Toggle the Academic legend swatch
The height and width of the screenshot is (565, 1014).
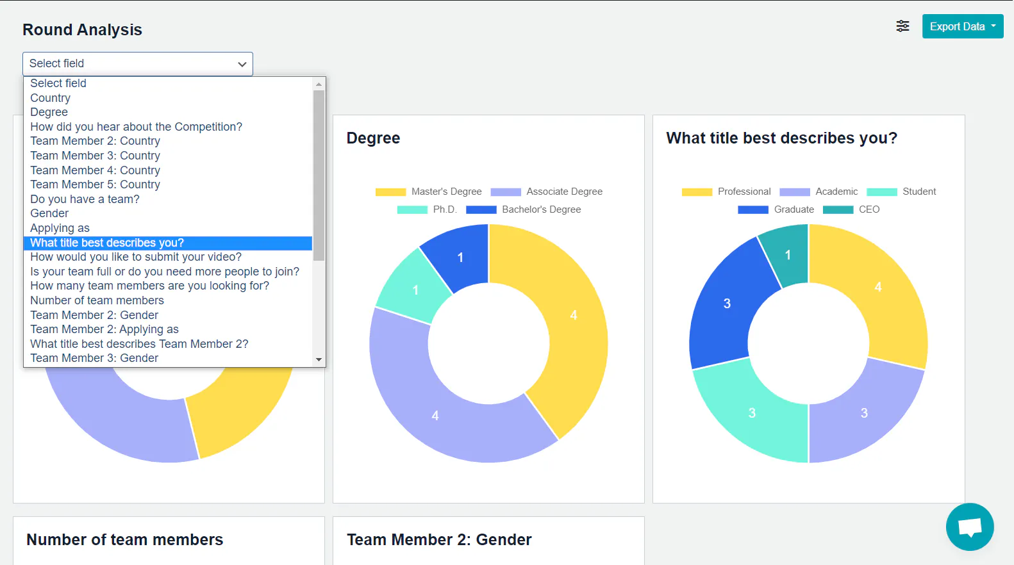(x=795, y=192)
